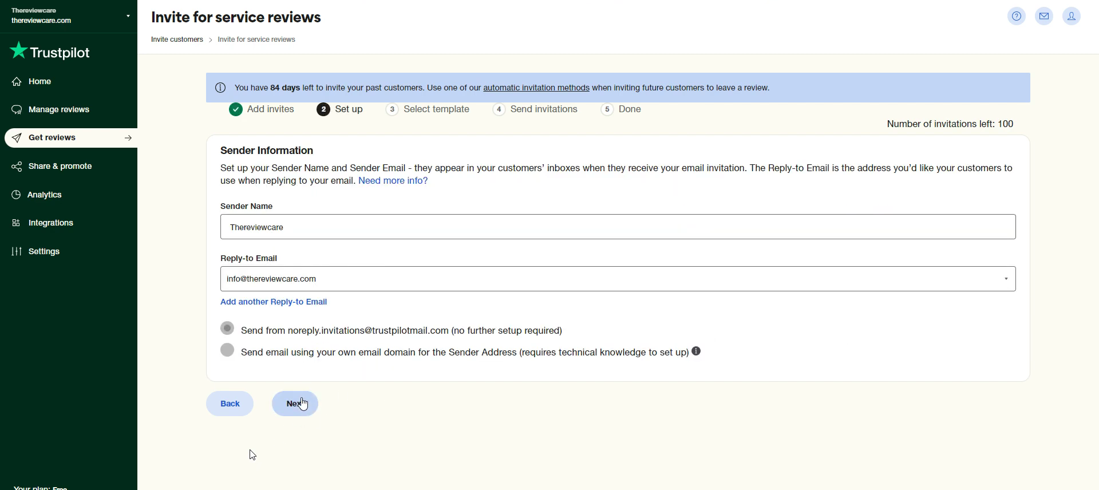Open the Get reviews sidebar item
Viewport: 1099px width, 490px height.
(x=71, y=139)
